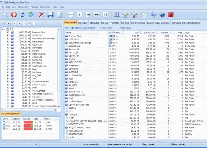Open the DiskReport menu

click(x=23, y=7)
